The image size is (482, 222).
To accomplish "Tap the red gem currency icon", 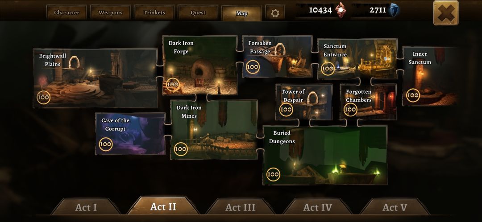I will [340, 10].
